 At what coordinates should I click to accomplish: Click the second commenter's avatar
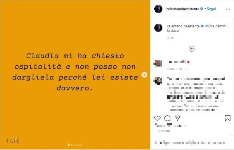158,81
